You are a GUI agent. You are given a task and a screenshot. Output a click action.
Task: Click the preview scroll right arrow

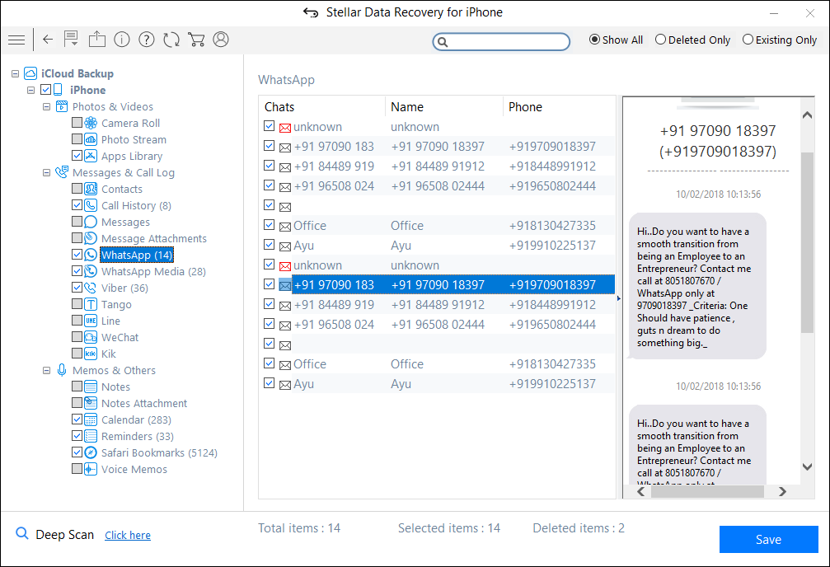tap(782, 492)
